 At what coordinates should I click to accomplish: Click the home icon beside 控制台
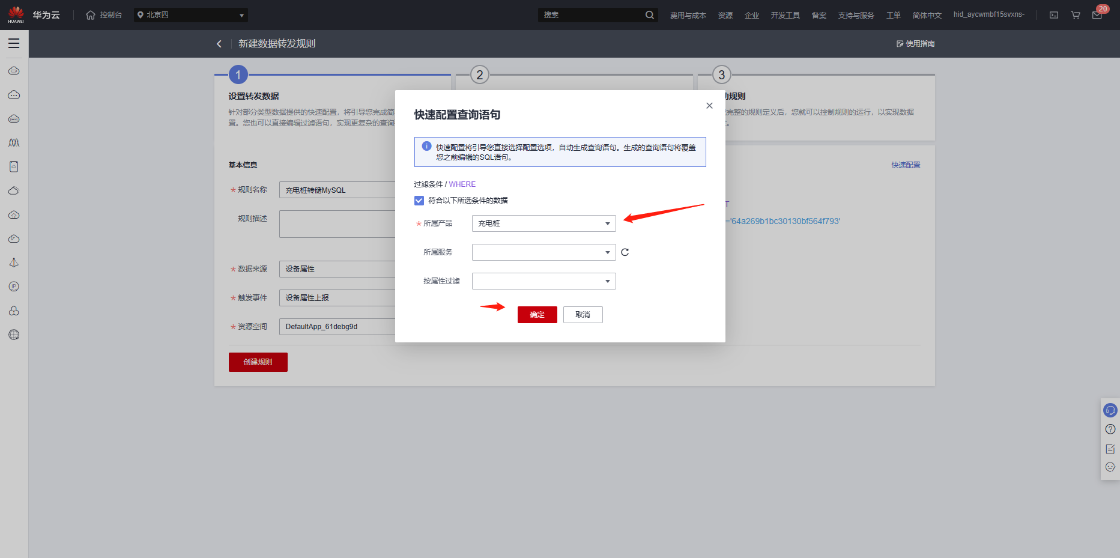coord(91,15)
